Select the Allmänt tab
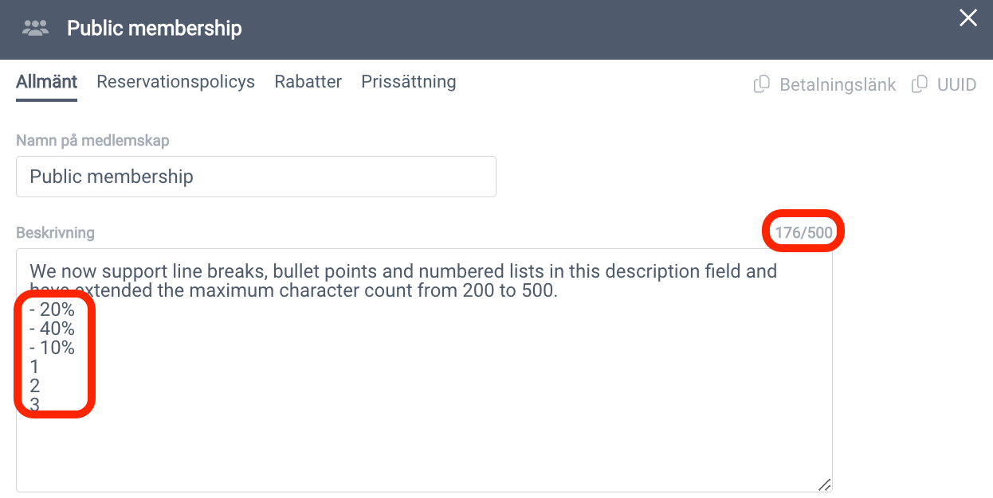 click(x=47, y=81)
